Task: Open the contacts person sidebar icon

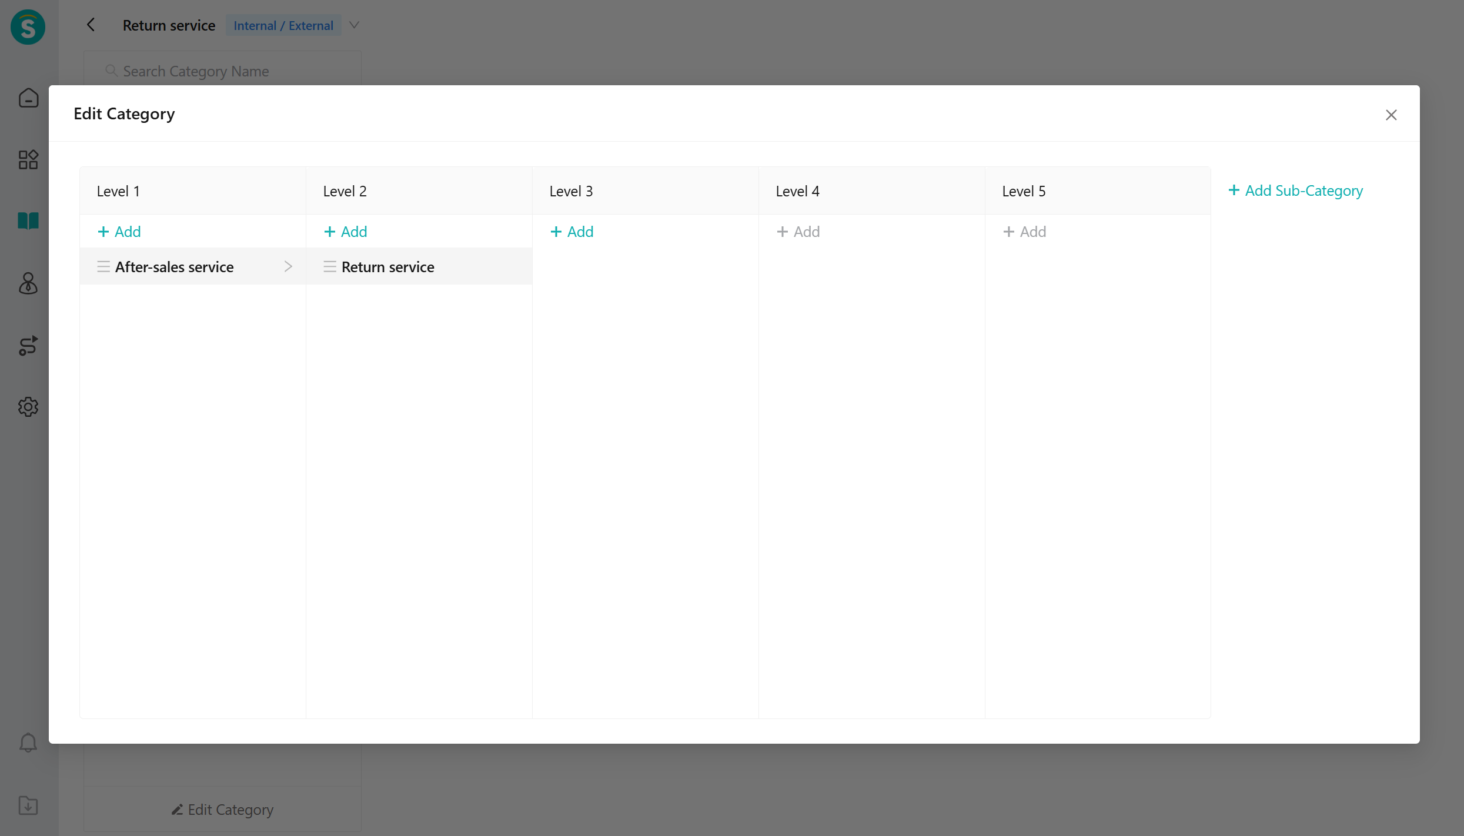Action: click(x=28, y=283)
